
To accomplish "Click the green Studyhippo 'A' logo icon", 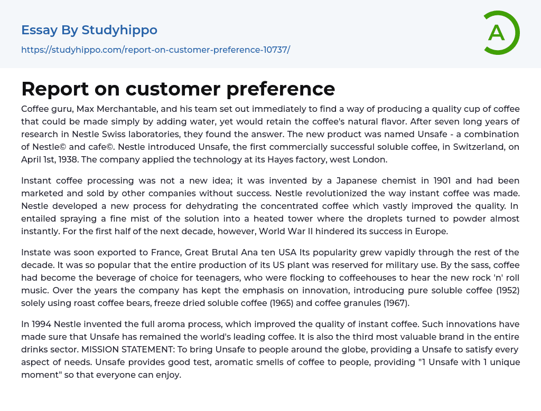I will (x=501, y=33).
